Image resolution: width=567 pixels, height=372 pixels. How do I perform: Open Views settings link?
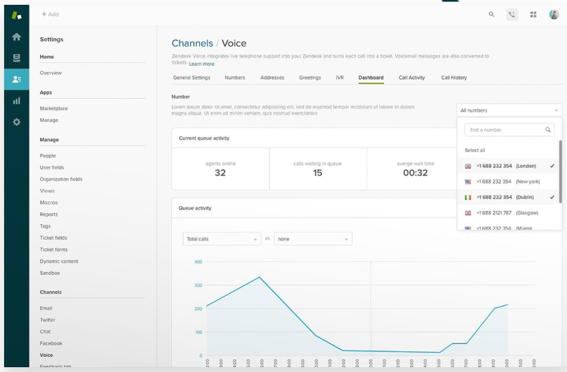[47, 190]
